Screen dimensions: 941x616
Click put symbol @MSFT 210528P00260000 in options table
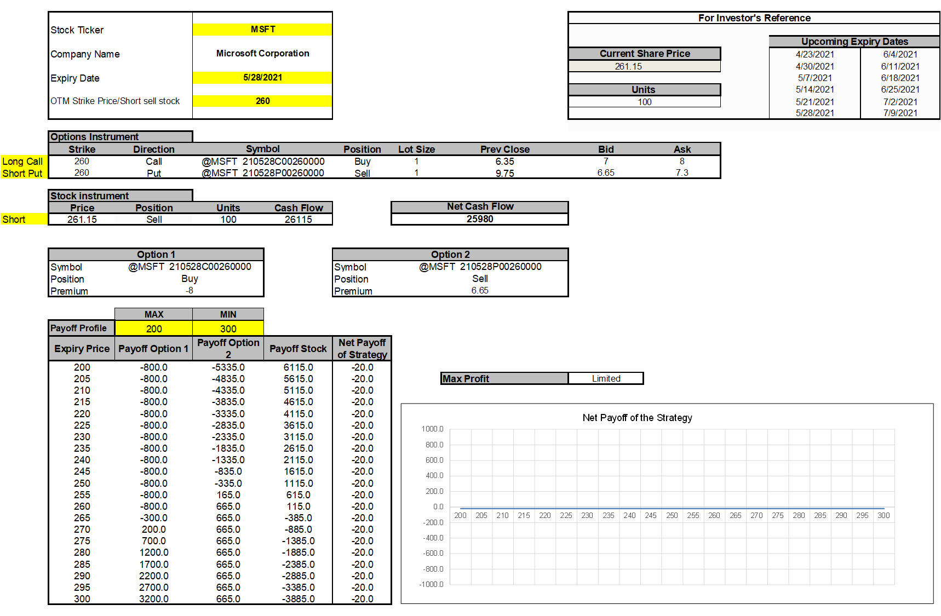click(263, 173)
